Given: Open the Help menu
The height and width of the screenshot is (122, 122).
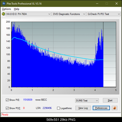Looking at the screenshot, I should tap(17, 9).
